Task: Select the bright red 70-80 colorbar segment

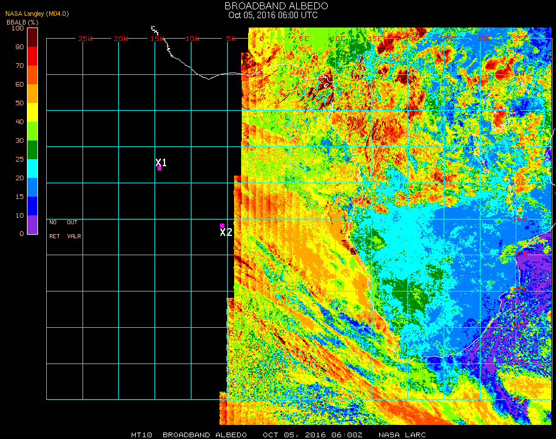Action: (x=33, y=56)
